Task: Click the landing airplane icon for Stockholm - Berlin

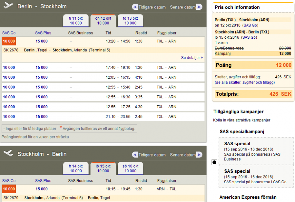Action: point(8,154)
